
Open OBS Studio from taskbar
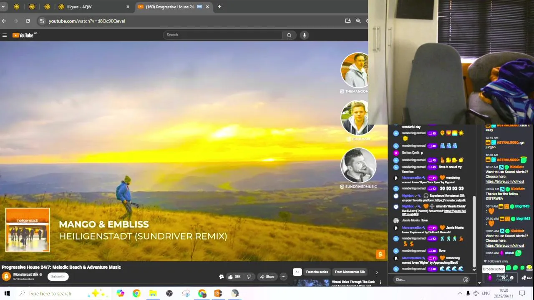pyautogui.click(x=169, y=293)
